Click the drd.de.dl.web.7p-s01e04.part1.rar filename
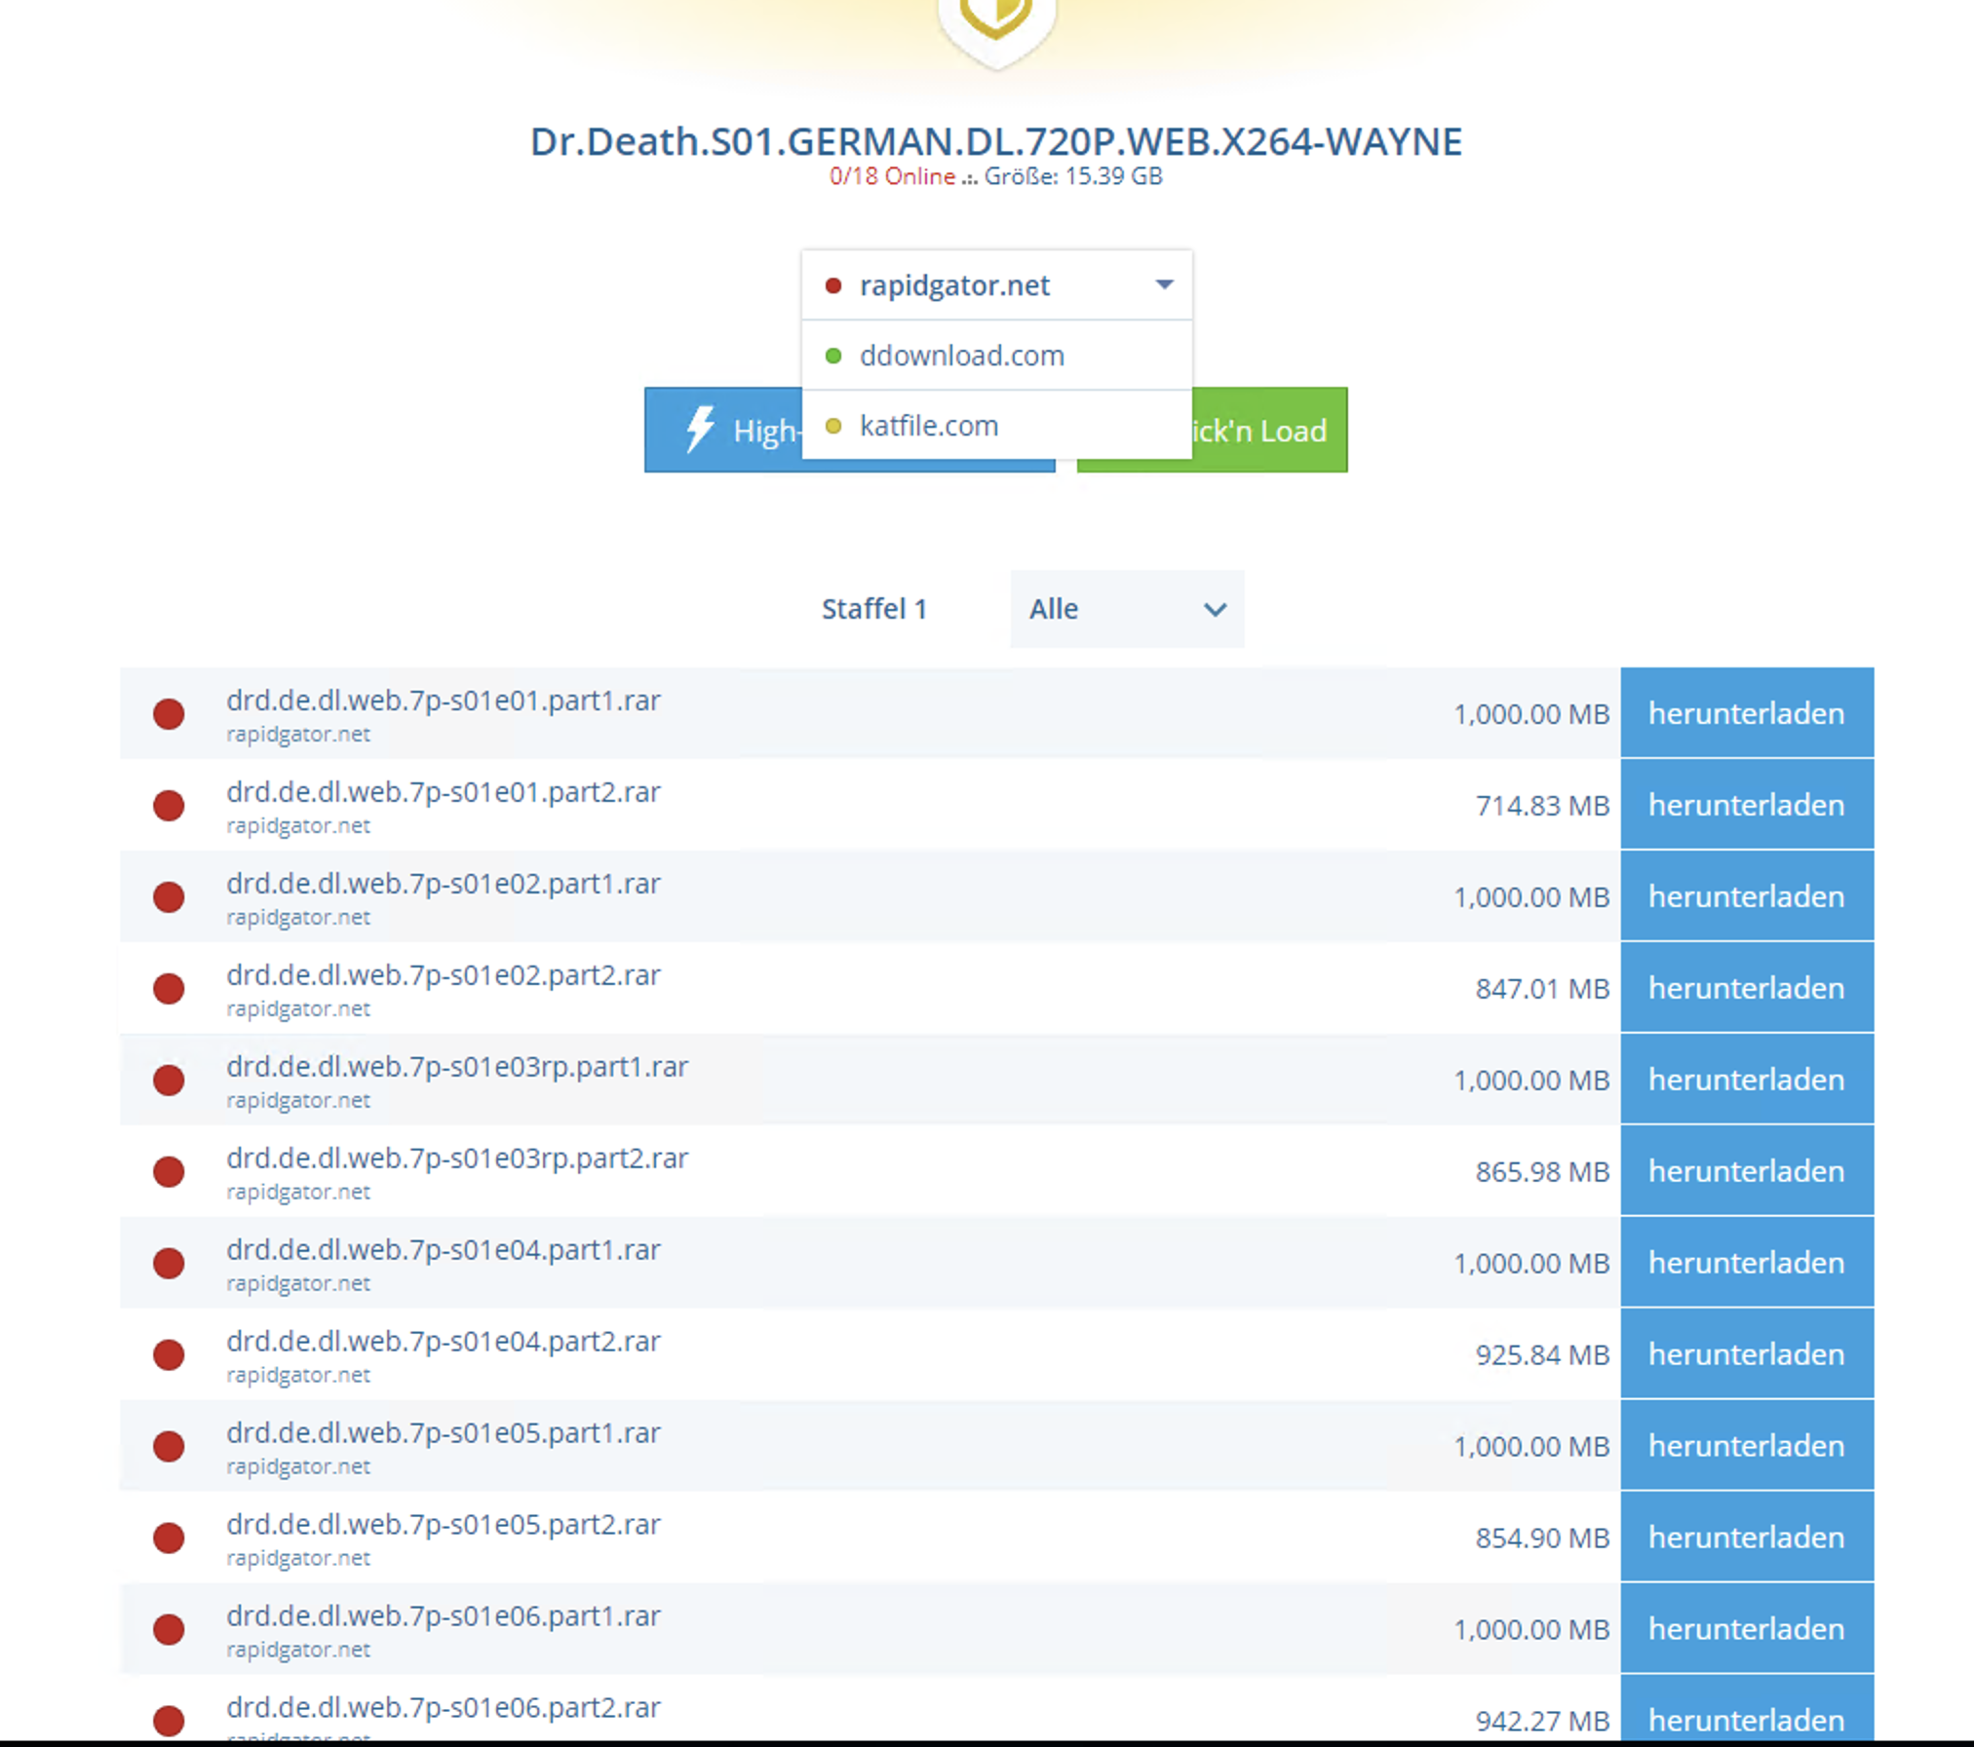 443,1250
